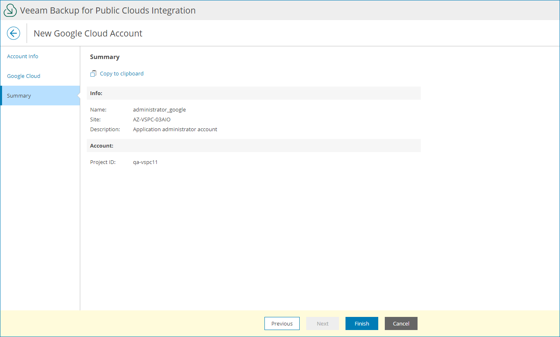Viewport: 560px width, 337px height.
Task: Click the New Google Cloud Account title
Action: (88, 34)
